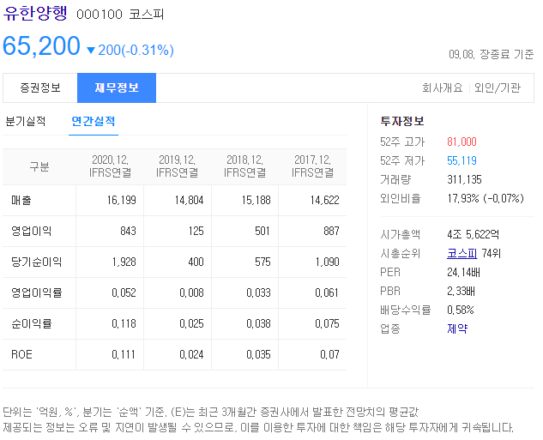Click net margin value 0.038
Image resolution: width=543 pixels, height=440 pixels.
pyautogui.click(x=258, y=323)
